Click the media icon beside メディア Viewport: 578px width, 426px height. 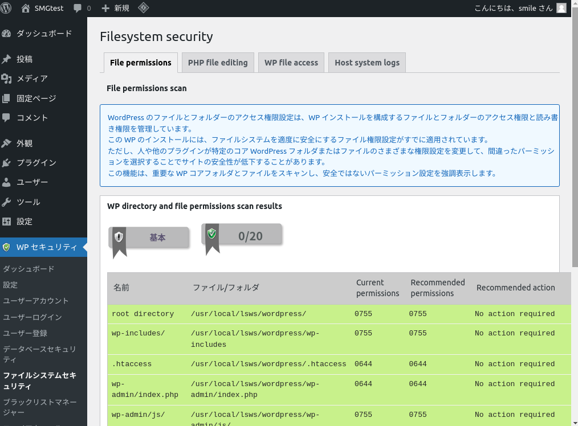[x=6, y=79]
